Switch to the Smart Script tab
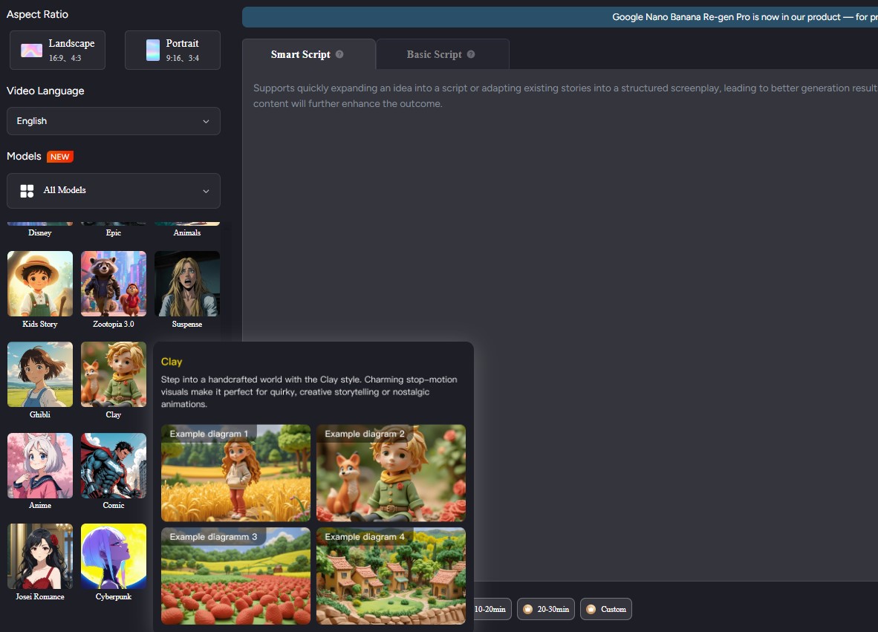Screen dimensions: 878x632 pyautogui.click(x=301, y=54)
